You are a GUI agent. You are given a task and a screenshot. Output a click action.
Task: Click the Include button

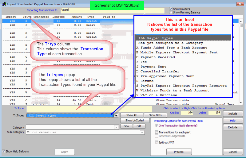coord(233,114)
